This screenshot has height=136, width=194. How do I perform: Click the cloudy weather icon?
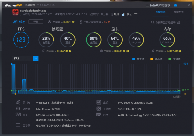[x=123, y=14]
